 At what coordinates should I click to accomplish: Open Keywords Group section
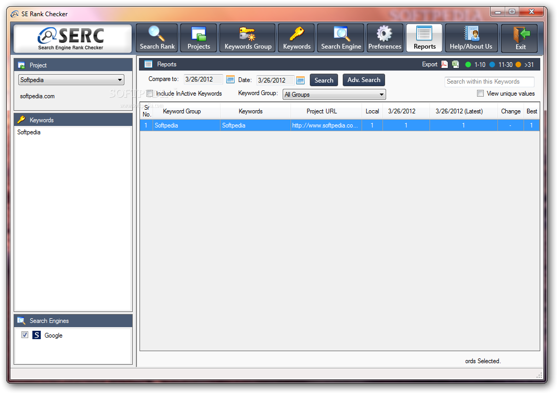(x=248, y=38)
